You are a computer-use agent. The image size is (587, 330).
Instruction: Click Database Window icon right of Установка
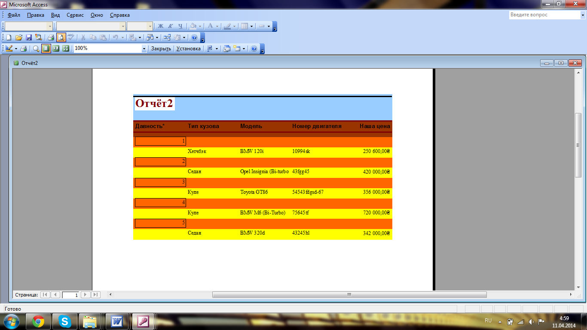coord(227,49)
